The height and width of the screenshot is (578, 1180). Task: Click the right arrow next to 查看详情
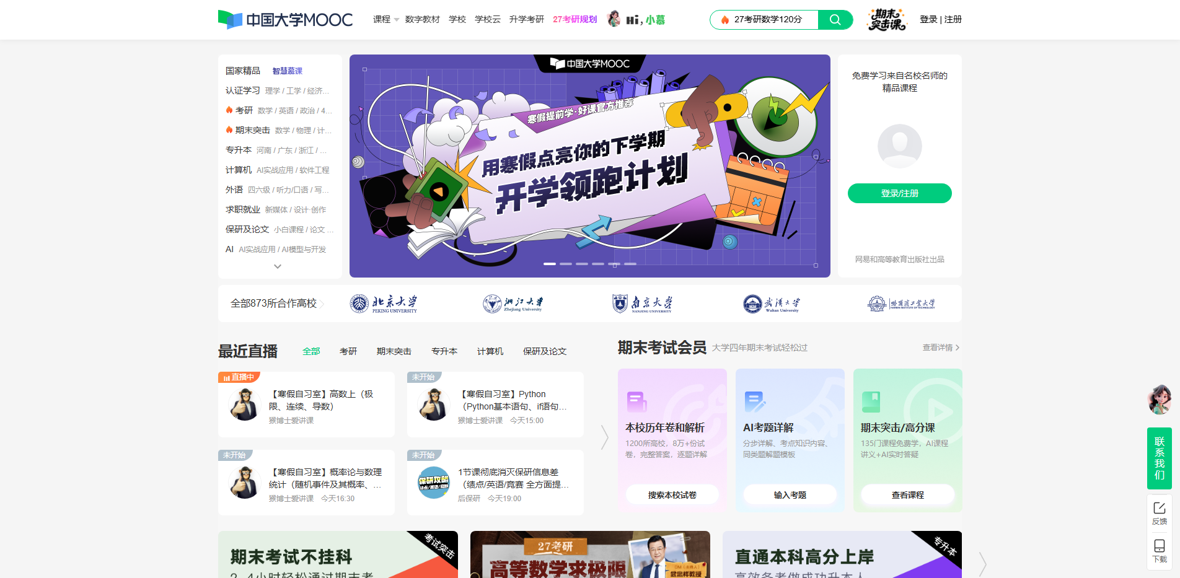pos(956,348)
